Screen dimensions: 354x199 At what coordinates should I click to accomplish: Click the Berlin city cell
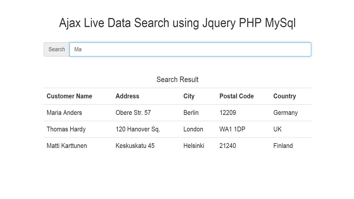tap(191, 113)
